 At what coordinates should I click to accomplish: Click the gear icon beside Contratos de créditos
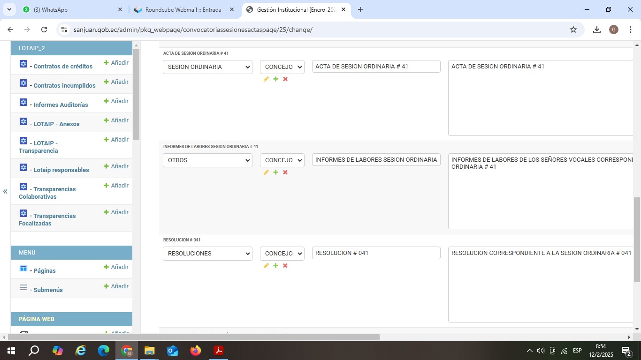pyautogui.click(x=23, y=64)
